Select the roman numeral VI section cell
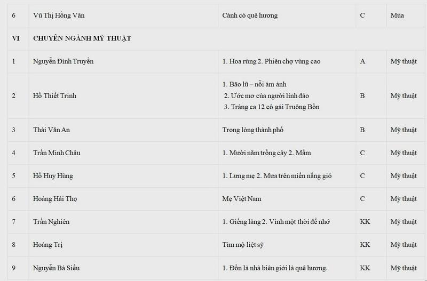The width and height of the screenshot is (427, 281). click(18, 38)
